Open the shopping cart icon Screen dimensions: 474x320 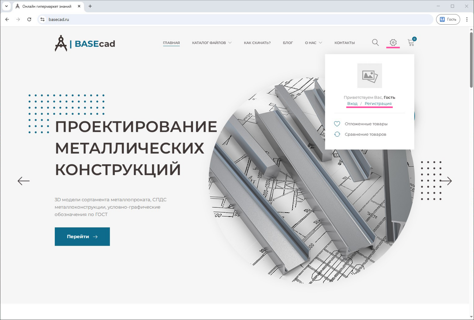(x=411, y=43)
